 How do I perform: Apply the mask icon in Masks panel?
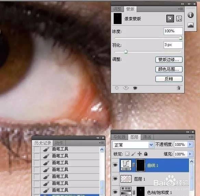[126, 88]
